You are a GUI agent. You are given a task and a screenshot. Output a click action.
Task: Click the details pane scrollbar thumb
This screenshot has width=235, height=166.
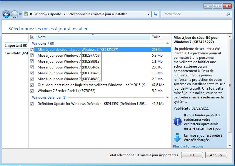click(230, 85)
